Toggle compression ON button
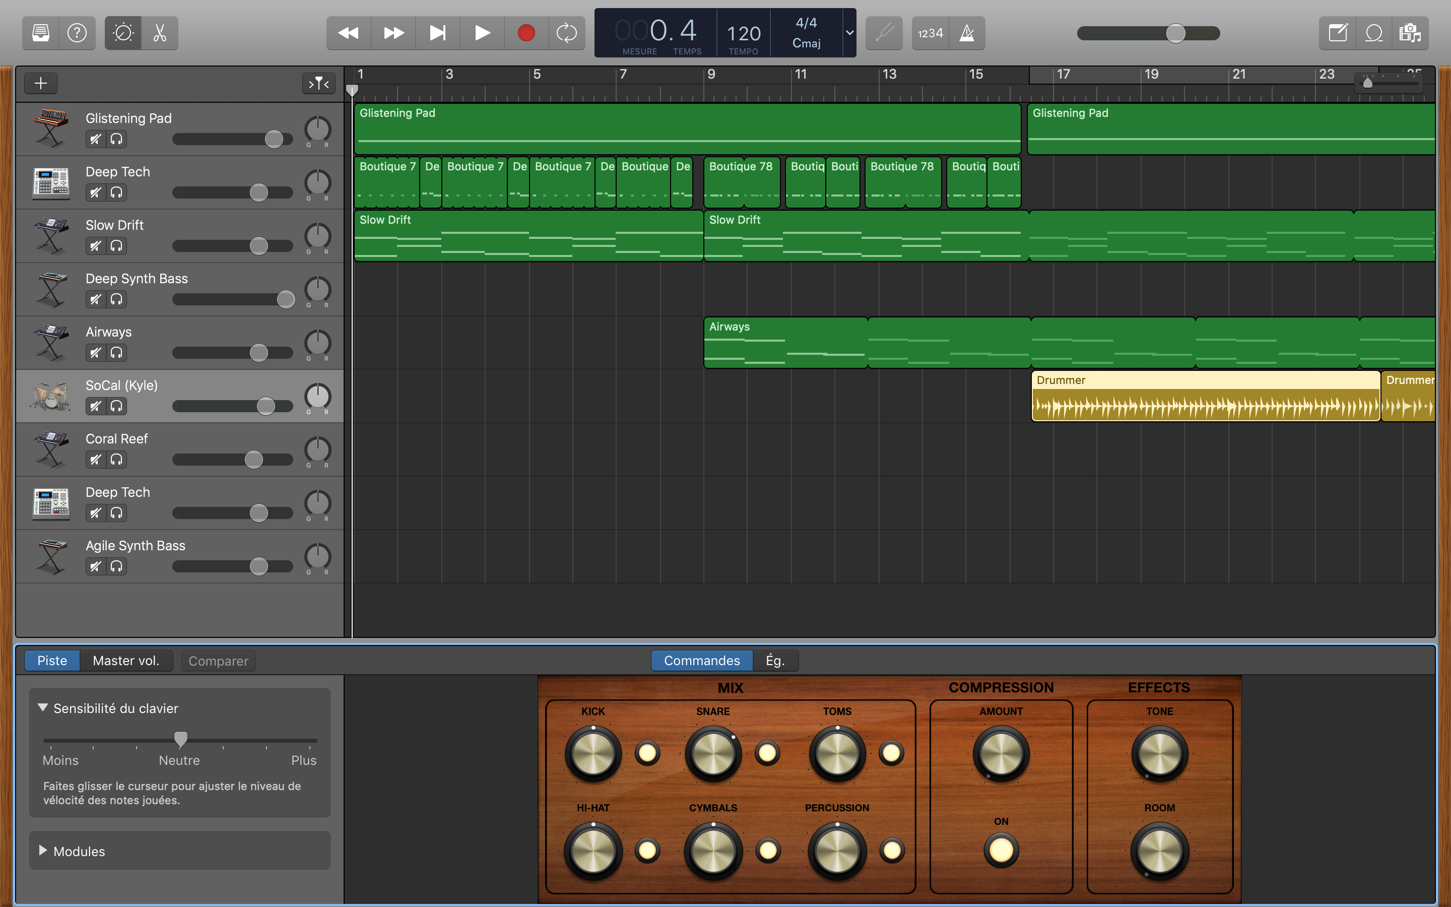This screenshot has height=907, width=1451. [1001, 850]
